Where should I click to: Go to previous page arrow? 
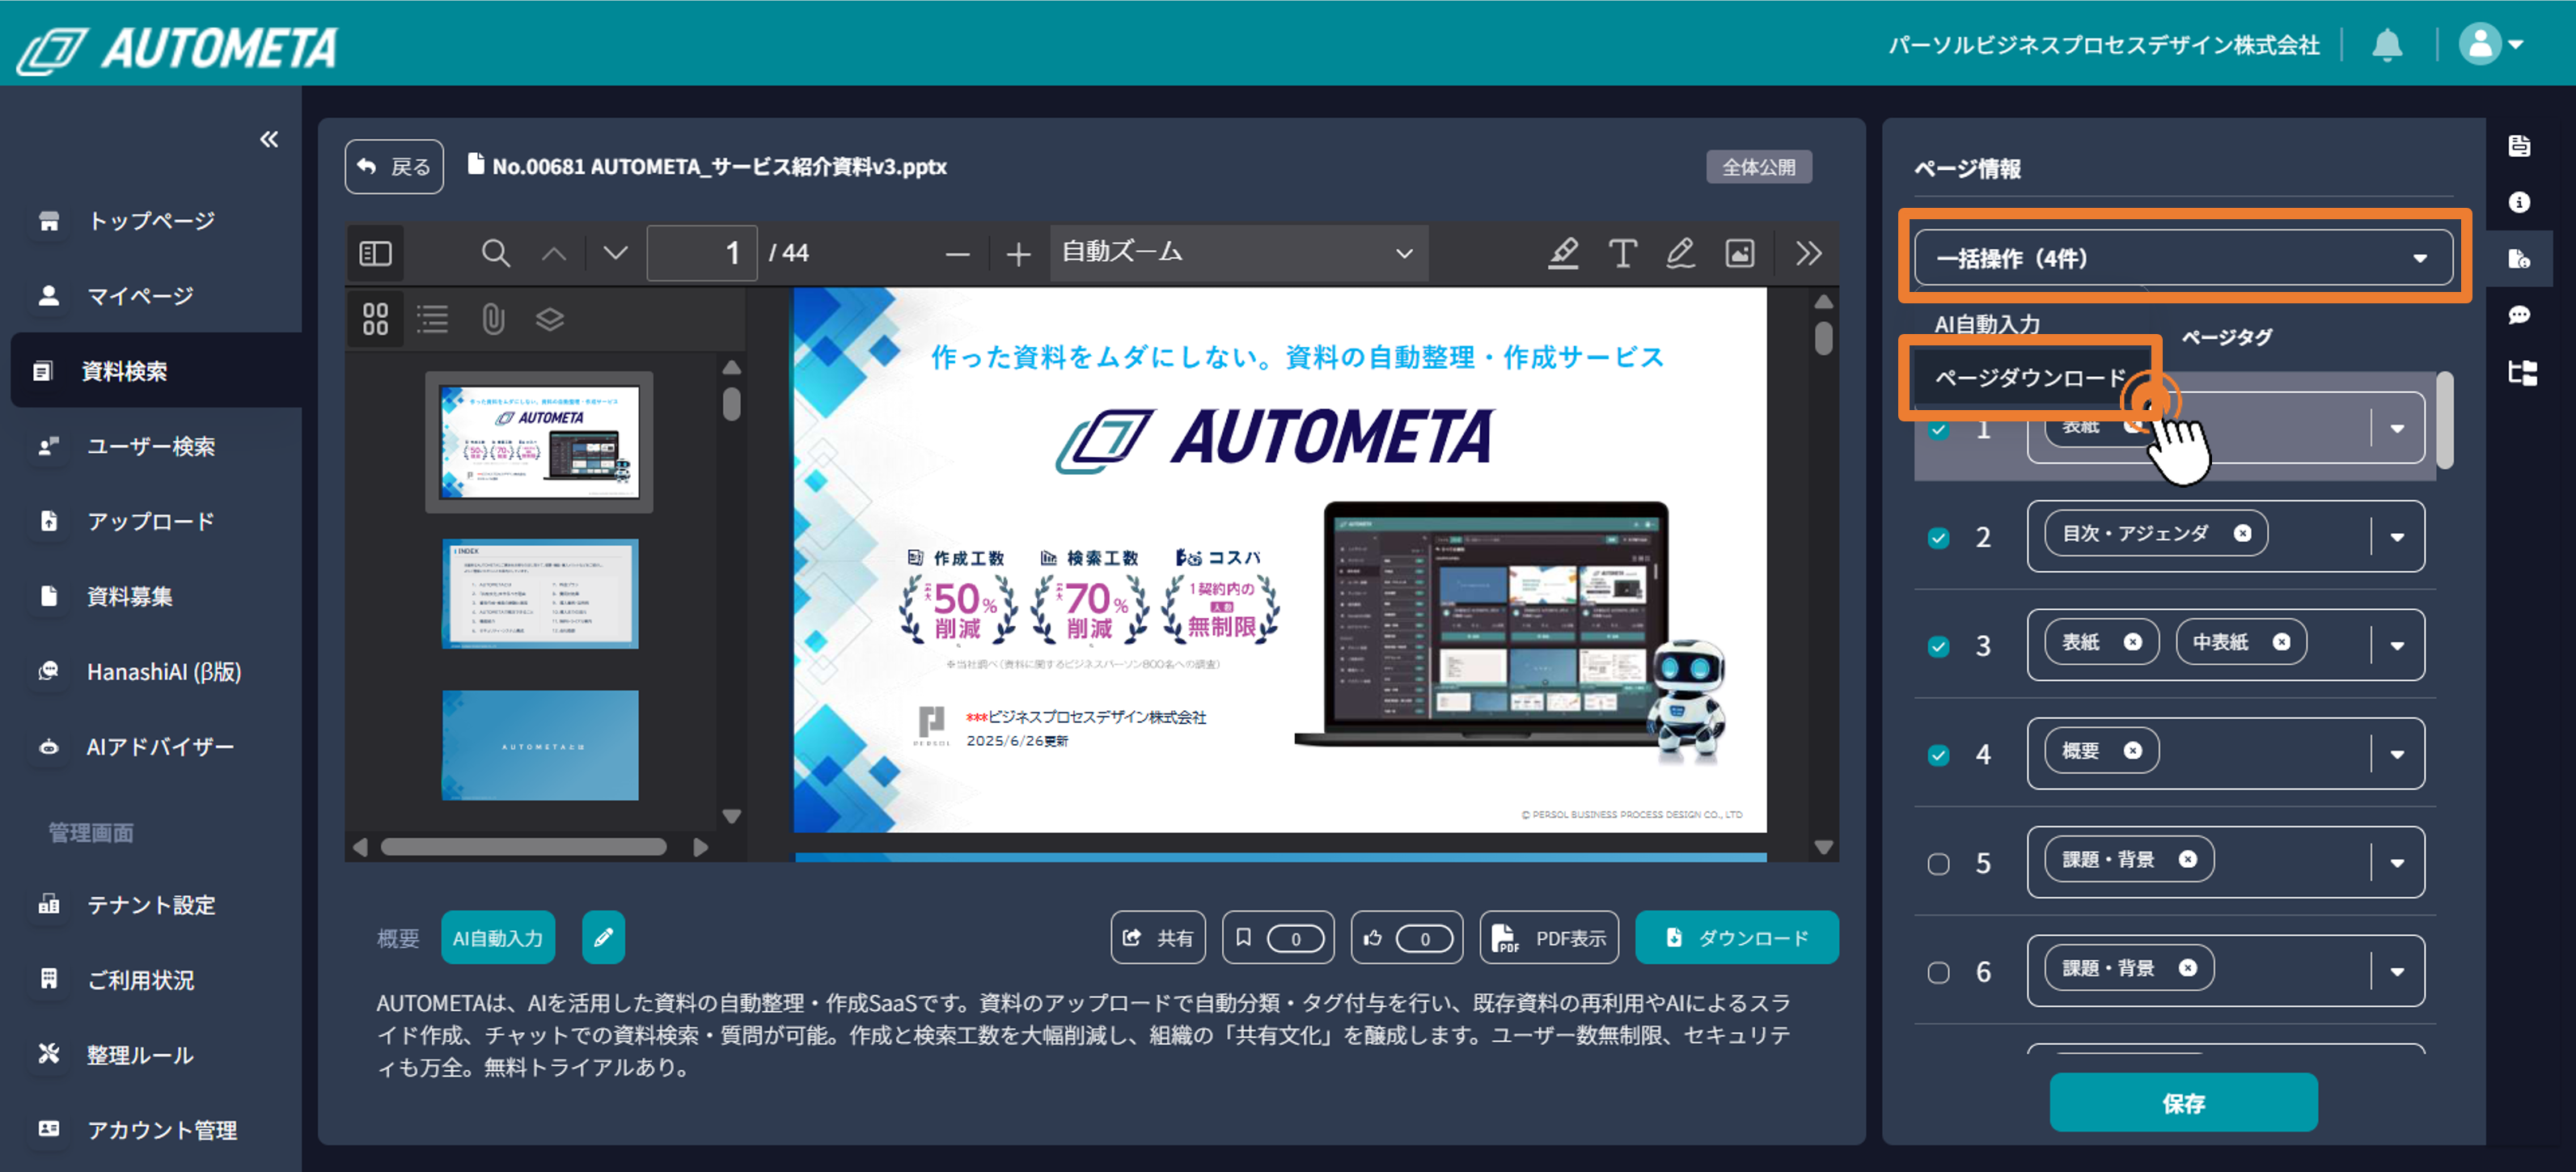pyautogui.click(x=554, y=254)
